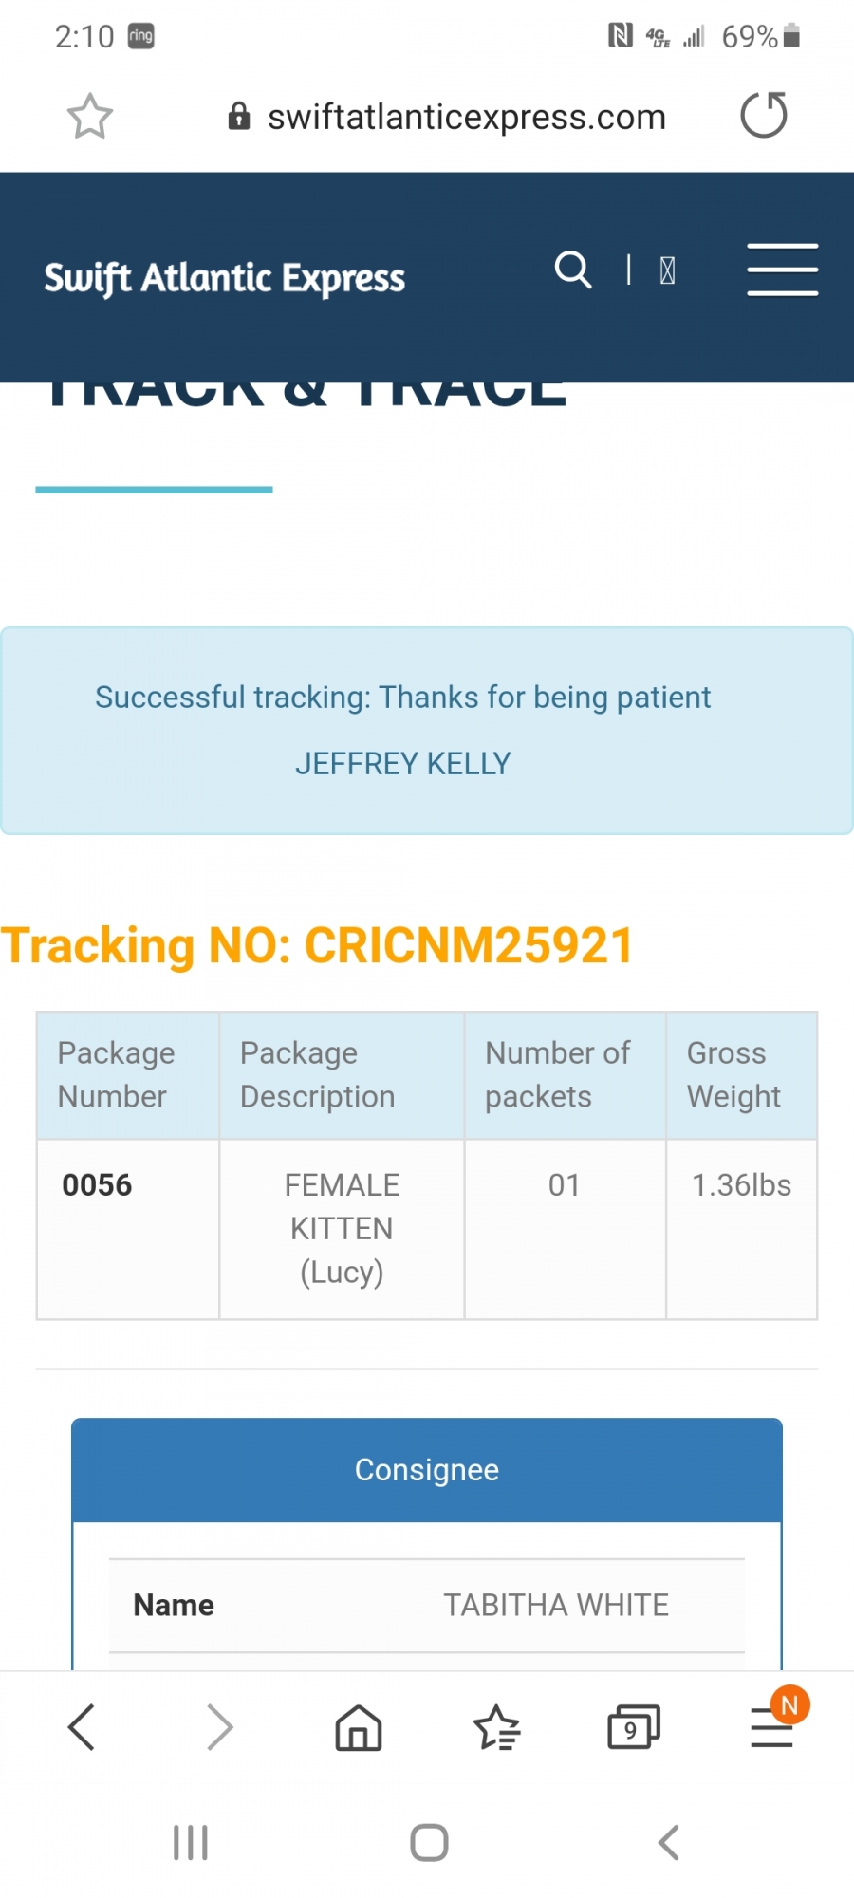This screenshot has width=854, height=1898.
Task: Tap Android system home button
Action: click(429, 1843)
